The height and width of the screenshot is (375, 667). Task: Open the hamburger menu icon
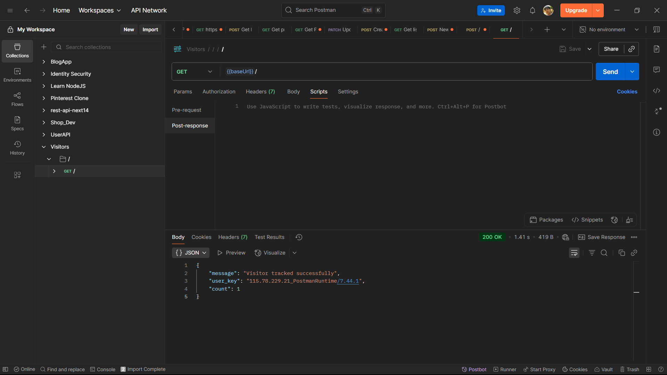10,10
